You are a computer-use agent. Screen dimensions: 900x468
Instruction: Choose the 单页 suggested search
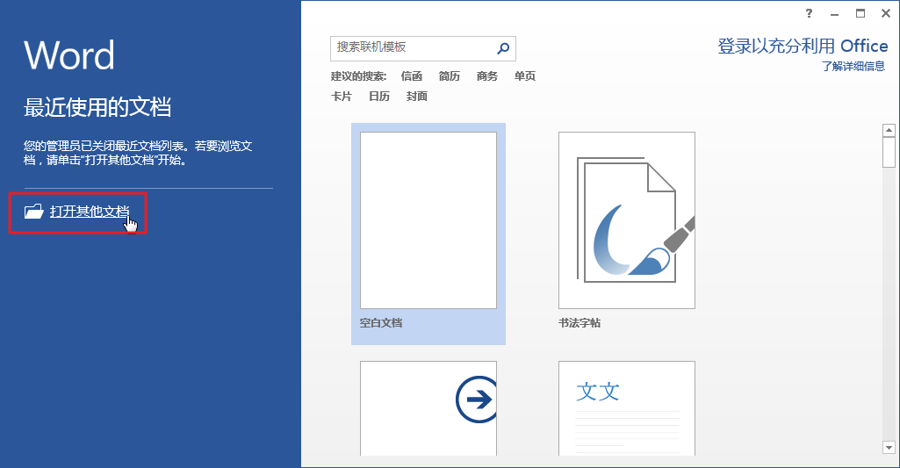pos(525,76)
